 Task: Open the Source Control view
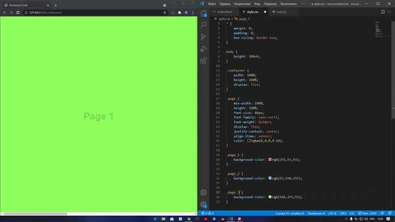click(x=204, y=37)
